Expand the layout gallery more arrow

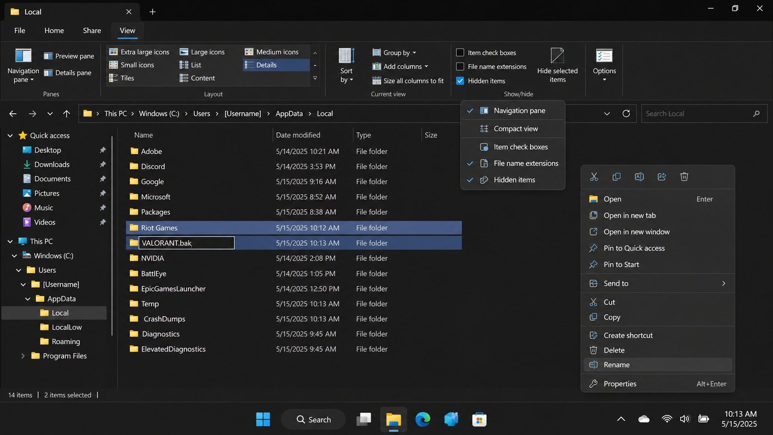(x=315, y=78)
